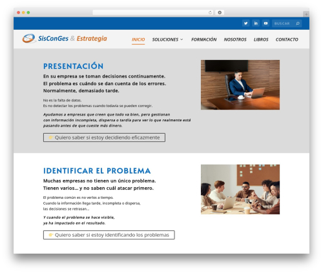Click text 'ya ha impactado en el resultado.'
Viewport: 323px width, 273px height.
(74, 223)
